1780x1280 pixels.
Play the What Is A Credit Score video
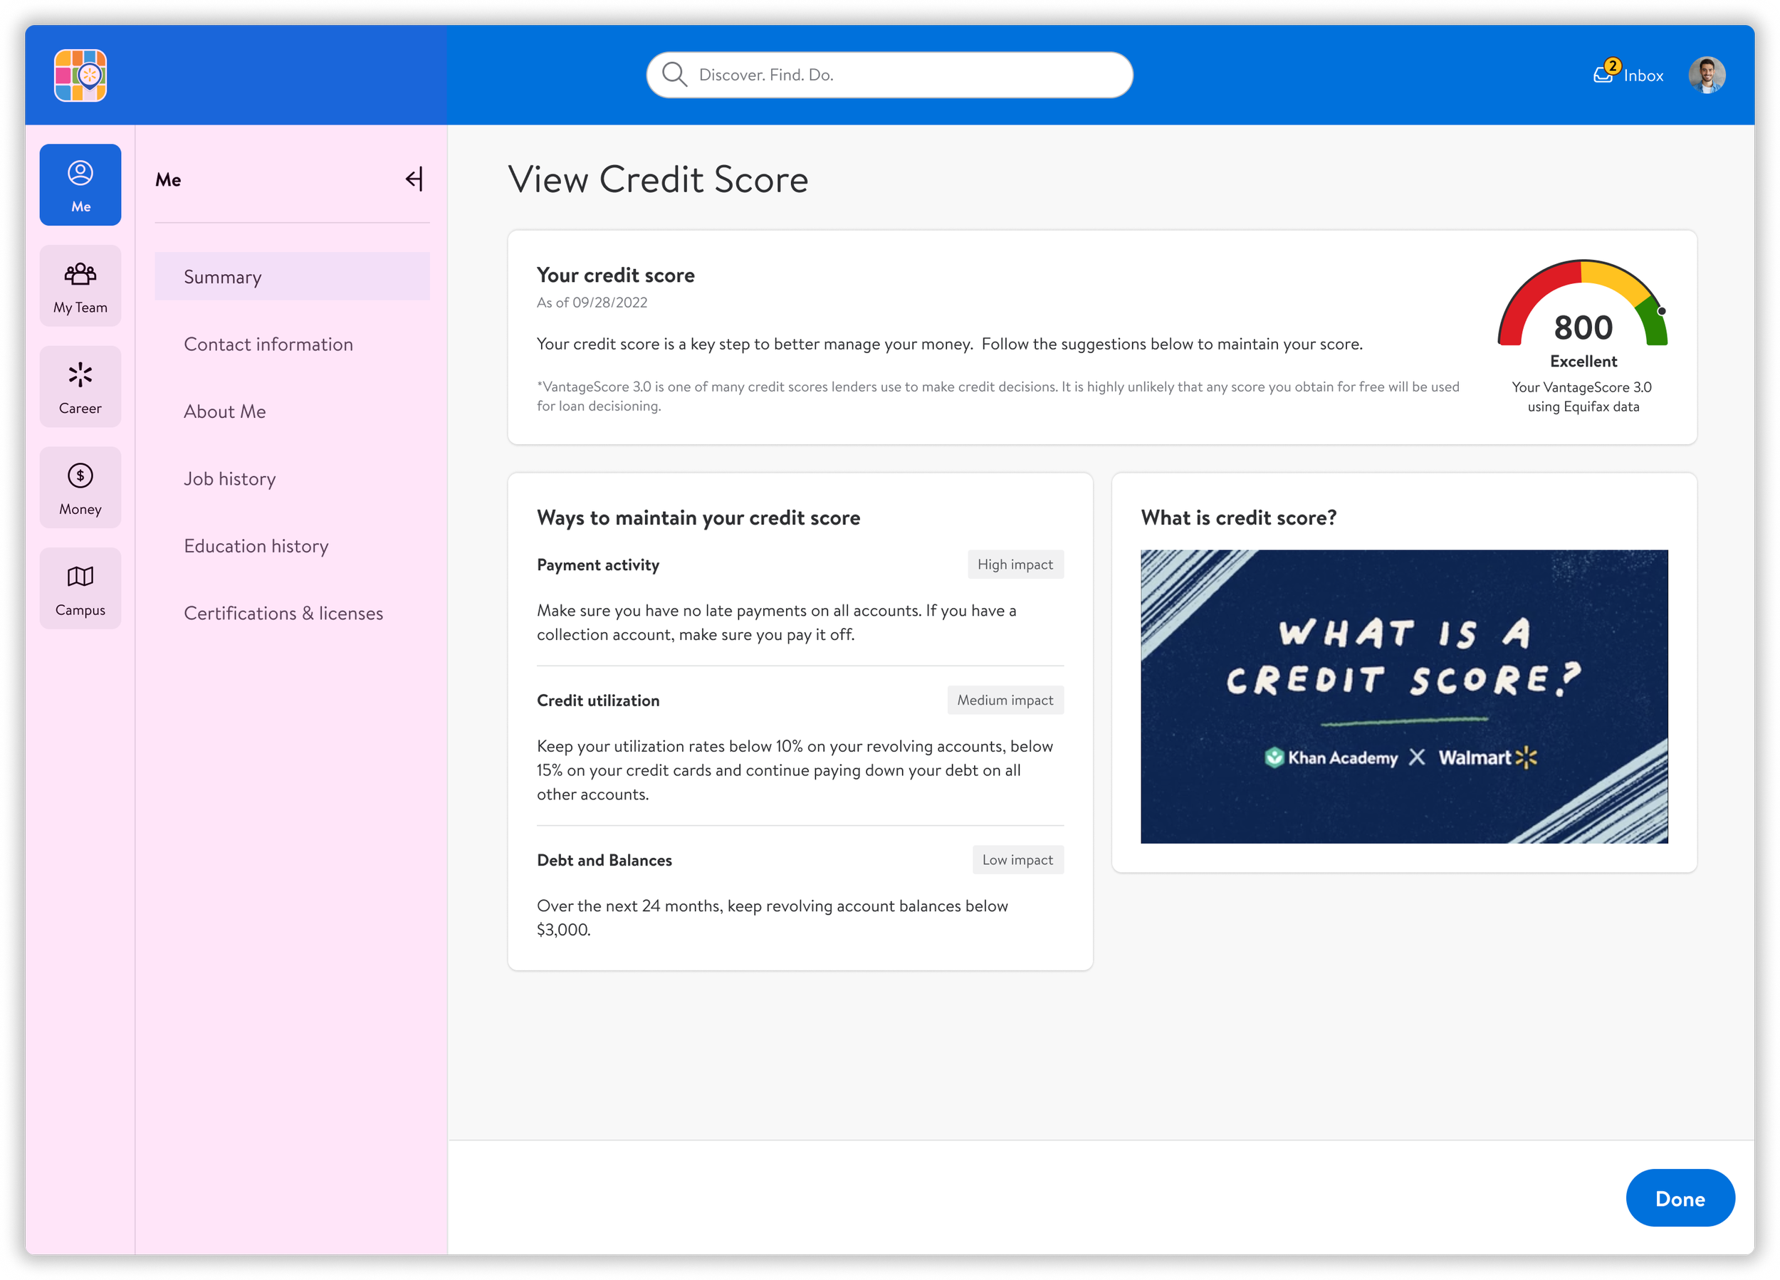[x=1403, y=697]
